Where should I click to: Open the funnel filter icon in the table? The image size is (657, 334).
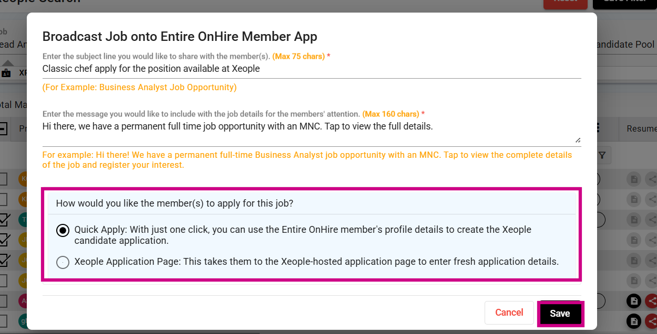click(602, 155)
